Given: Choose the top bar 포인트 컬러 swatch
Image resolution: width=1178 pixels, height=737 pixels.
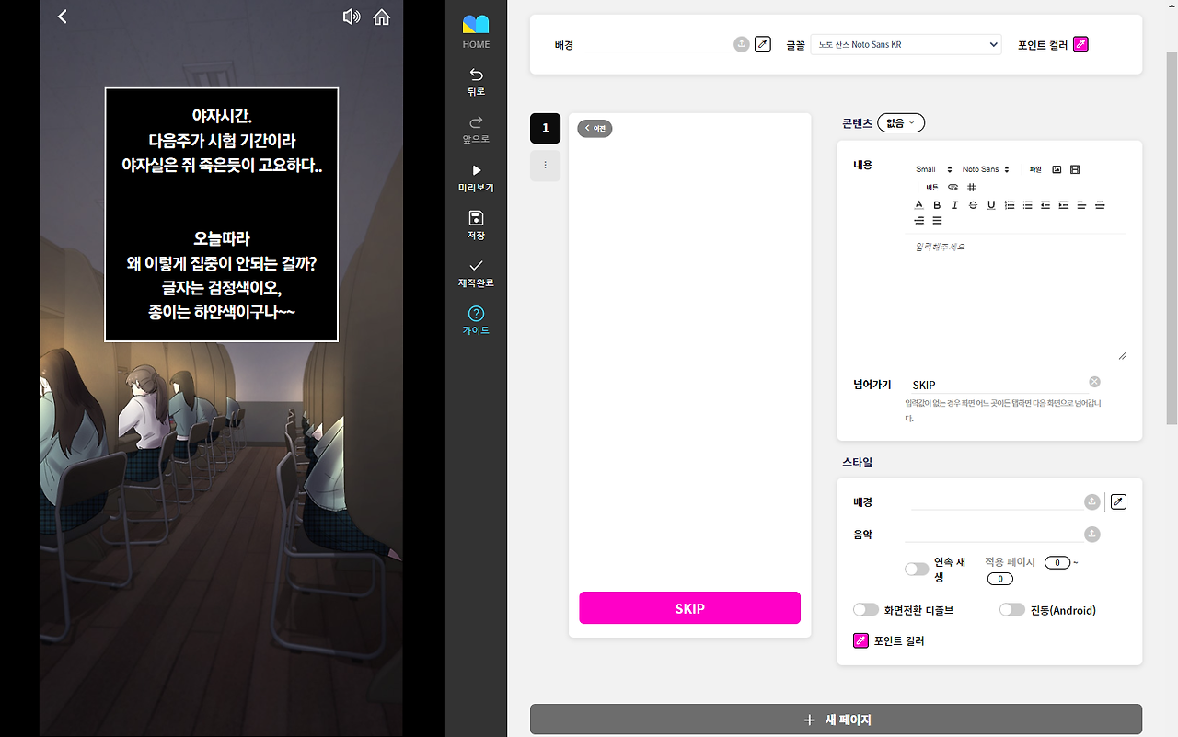Looking at the screenshot, I should [1080, 44].
